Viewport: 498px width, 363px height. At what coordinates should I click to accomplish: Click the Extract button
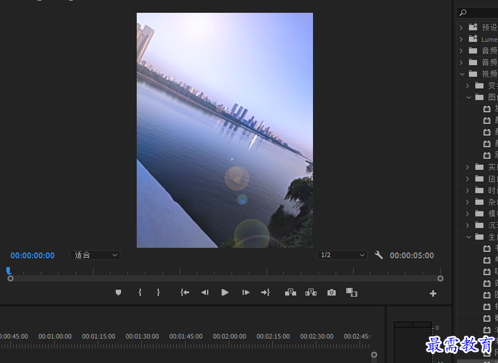point(311,293)
